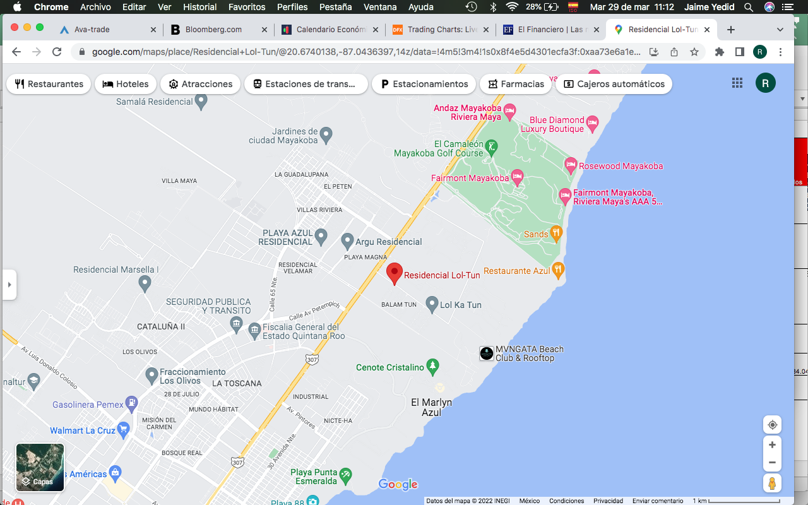The width and height of the screenshot is (808, 505).
Task: Open the Historial menu in menu bar
Action: click(199, 7)
